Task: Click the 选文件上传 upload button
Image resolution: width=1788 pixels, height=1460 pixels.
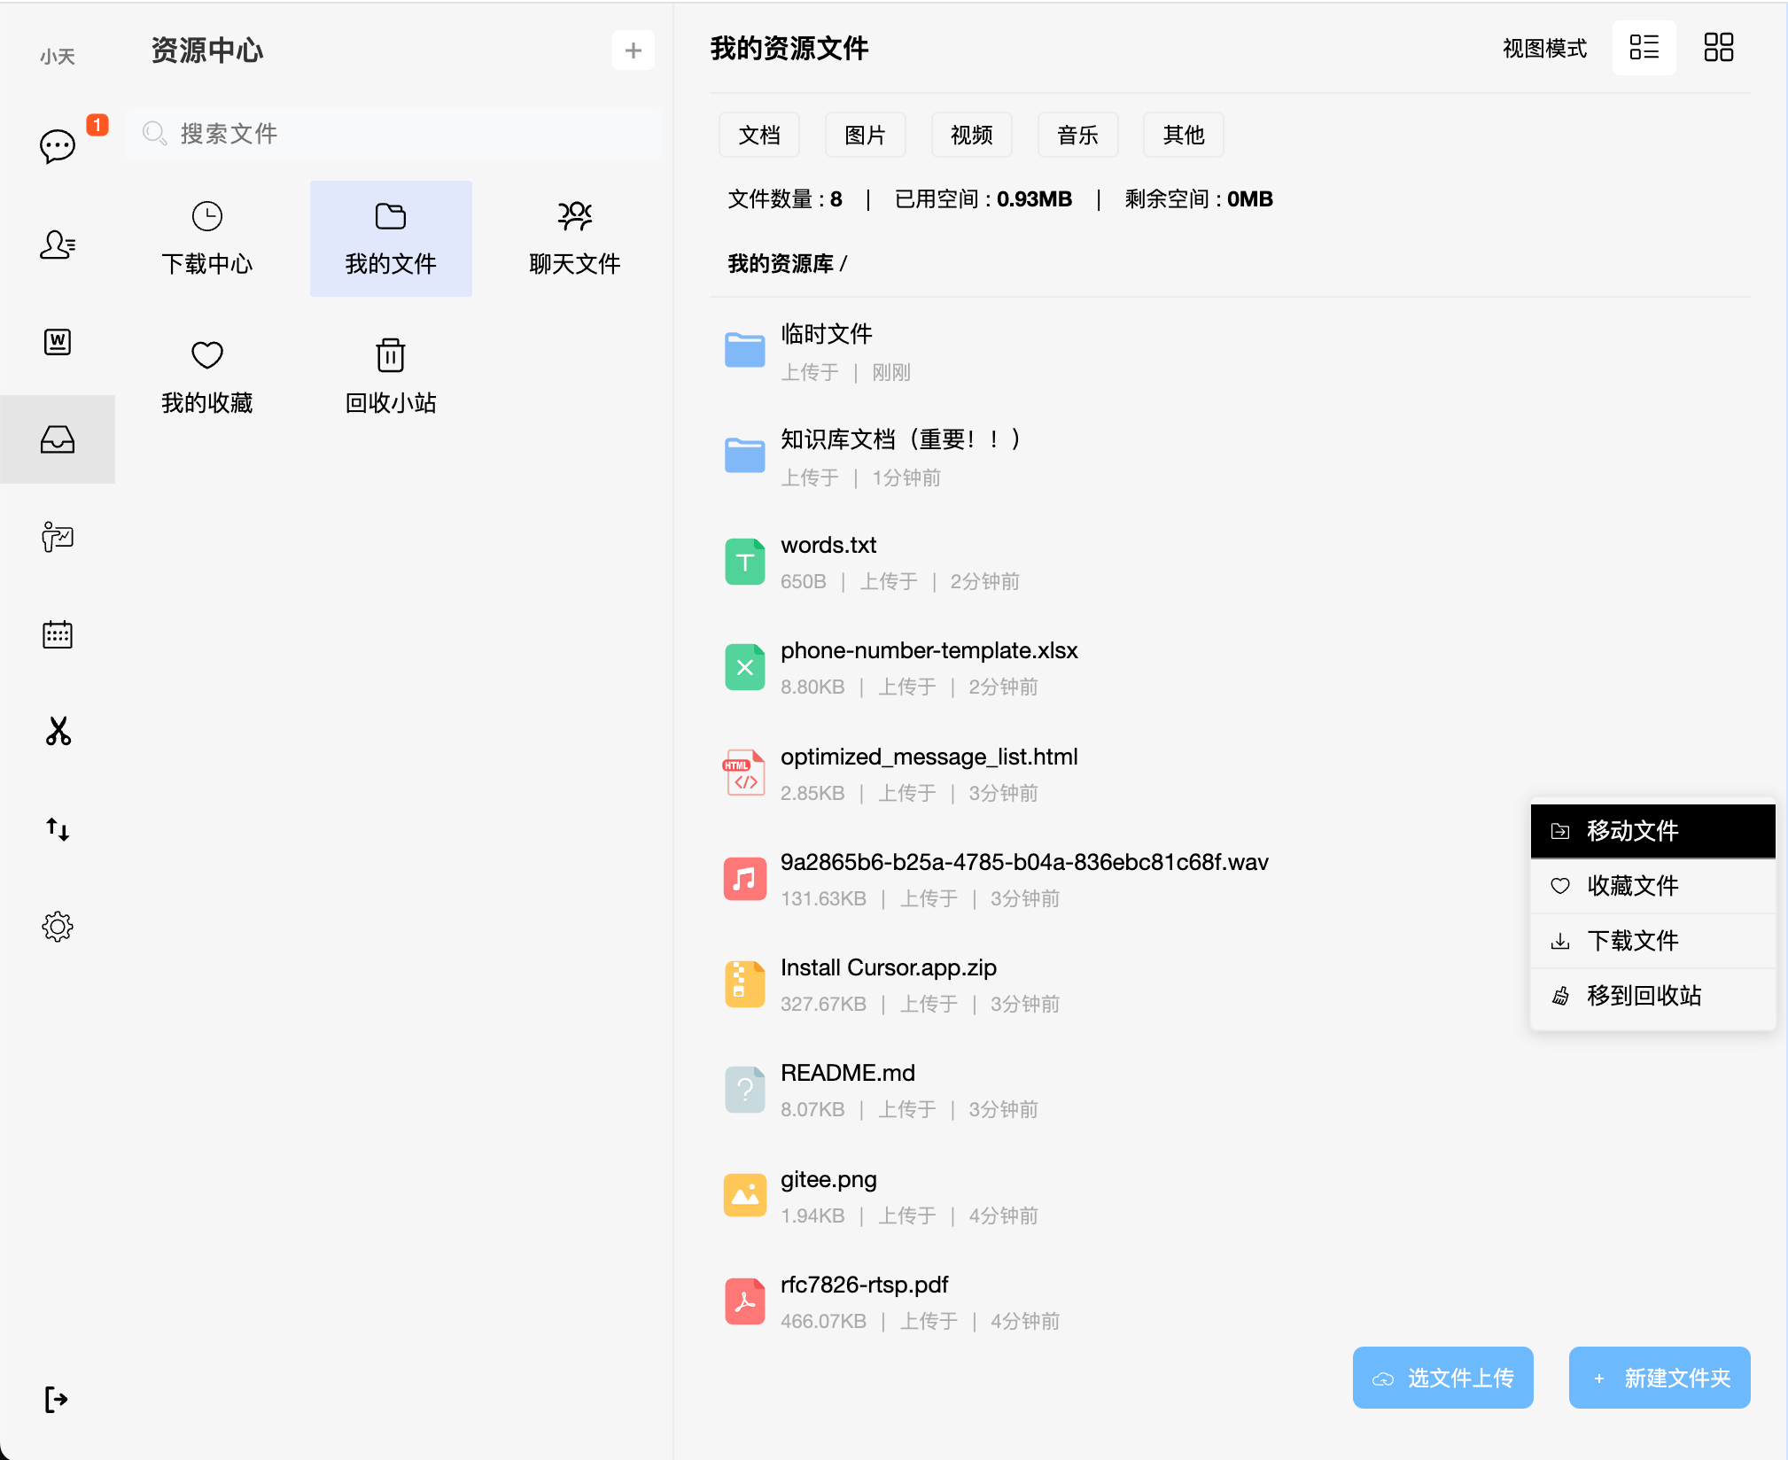Action: pyautogui.click(x=1443, y=1378)
